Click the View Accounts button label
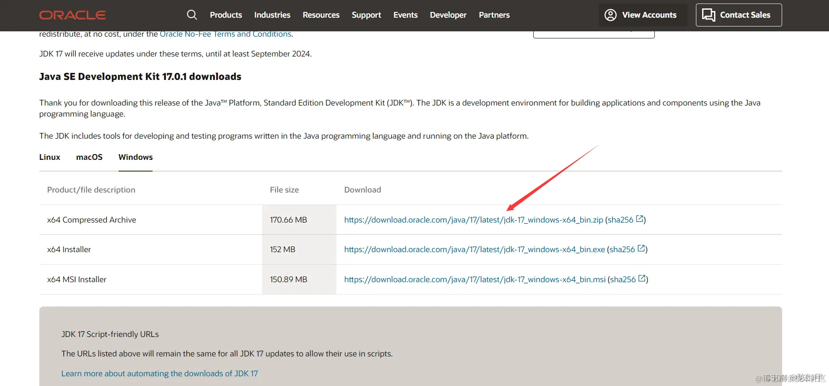The height and width of the screenshot is (386, 829). click(x=649, y=15)
